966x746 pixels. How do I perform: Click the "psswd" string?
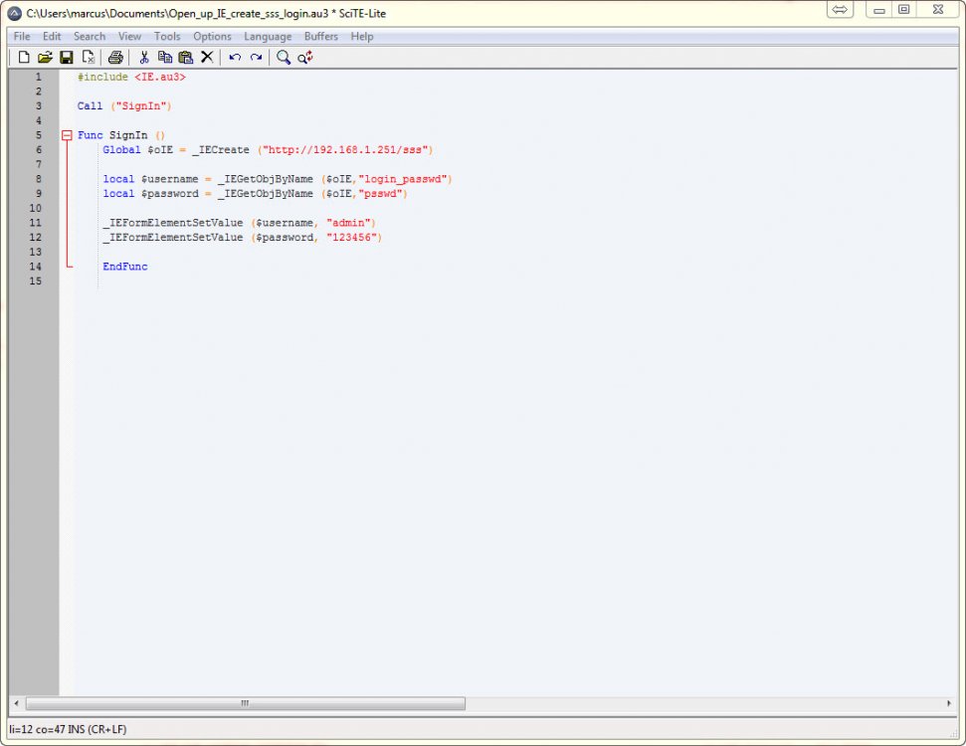(380, 193)
